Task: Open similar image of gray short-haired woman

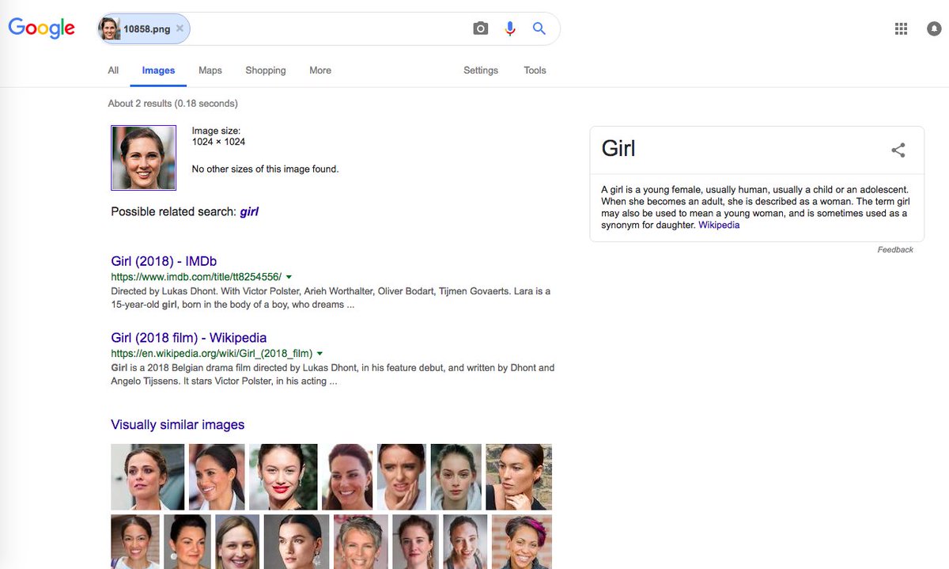Action: 361,542
